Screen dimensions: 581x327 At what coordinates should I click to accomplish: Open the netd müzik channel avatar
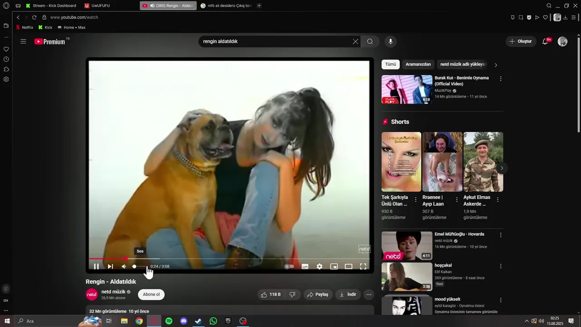point(92,294)
